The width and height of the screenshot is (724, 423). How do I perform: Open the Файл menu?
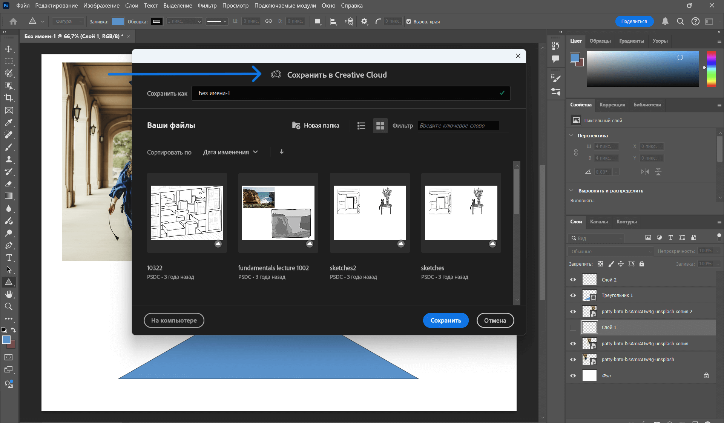pyautogui.click(x=23, y=6)
